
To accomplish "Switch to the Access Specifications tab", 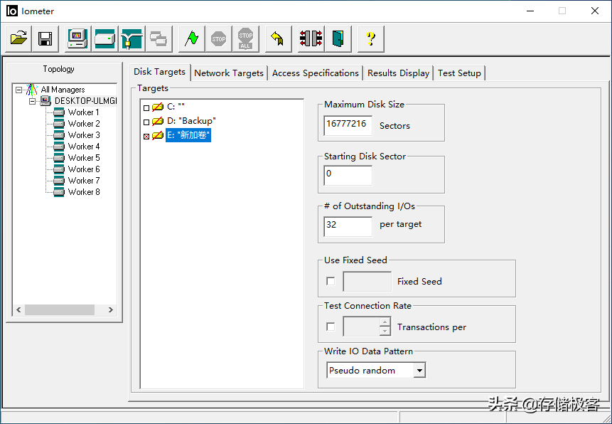I will click(315, 73).
